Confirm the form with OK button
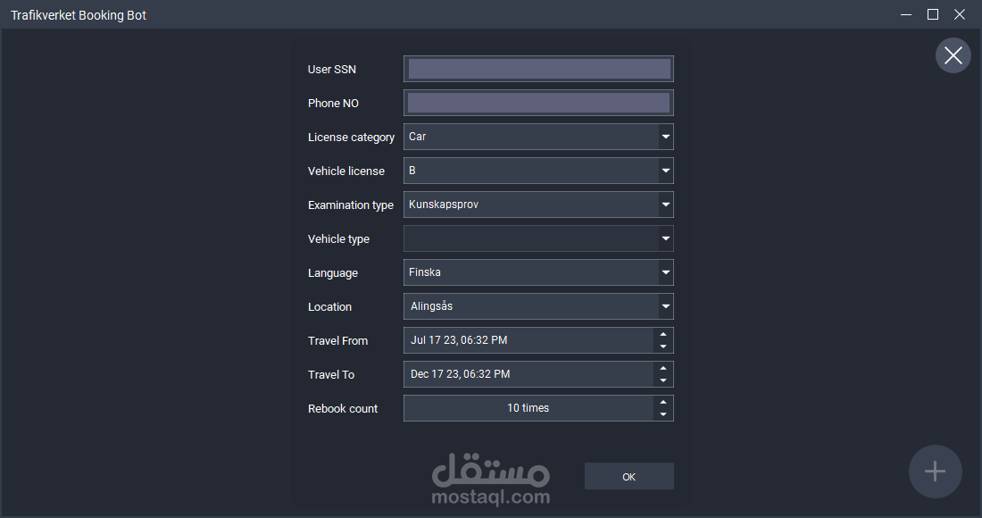The image size is (982, 518). point(628,477)
